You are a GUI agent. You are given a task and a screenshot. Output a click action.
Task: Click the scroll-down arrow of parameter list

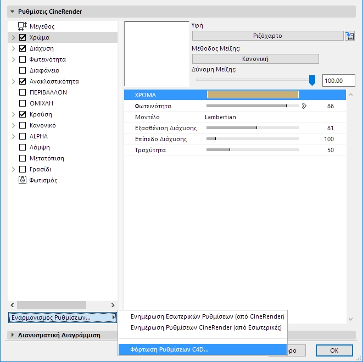(x=350, y=319)
